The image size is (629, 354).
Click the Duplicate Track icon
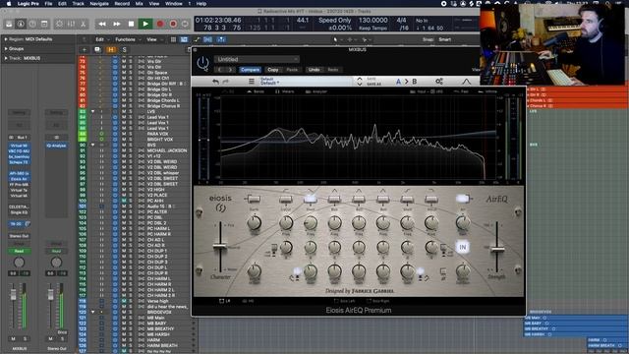coord(97,50)
